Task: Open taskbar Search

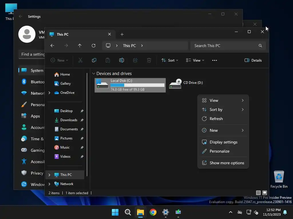Action: pyautogui.click(x=128, y=212)
